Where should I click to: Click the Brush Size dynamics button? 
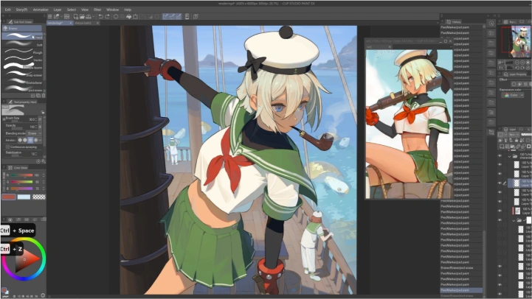40,119
